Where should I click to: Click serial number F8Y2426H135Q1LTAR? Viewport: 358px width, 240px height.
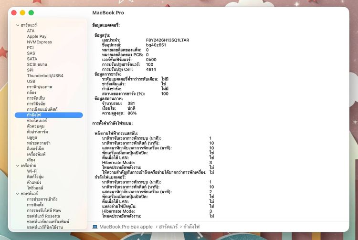pos(168,40)
